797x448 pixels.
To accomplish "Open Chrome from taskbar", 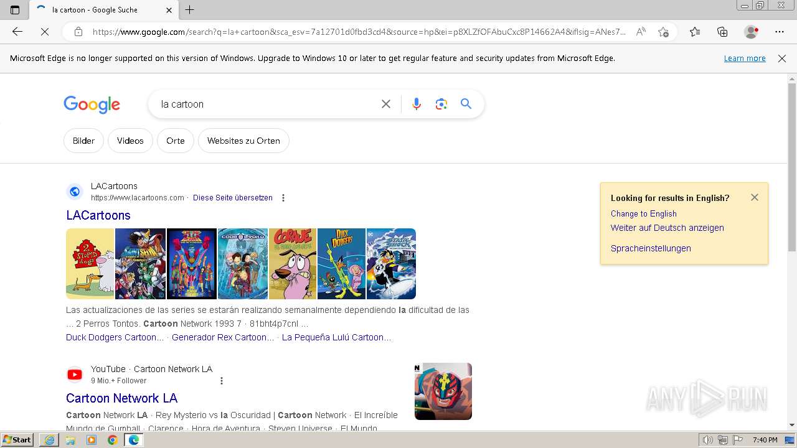I will pos(113,440).
